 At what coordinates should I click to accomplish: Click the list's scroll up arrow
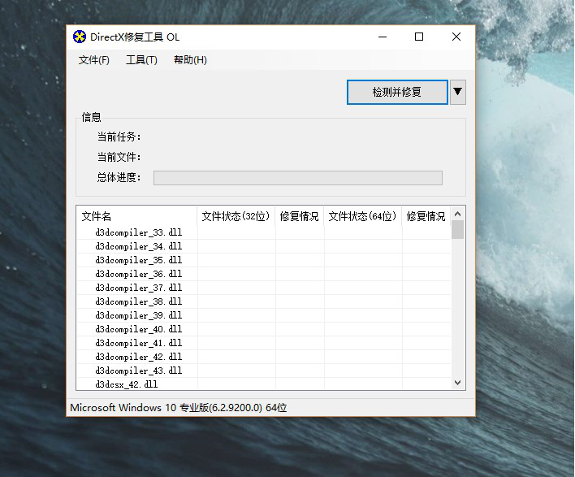pos(458,214)
